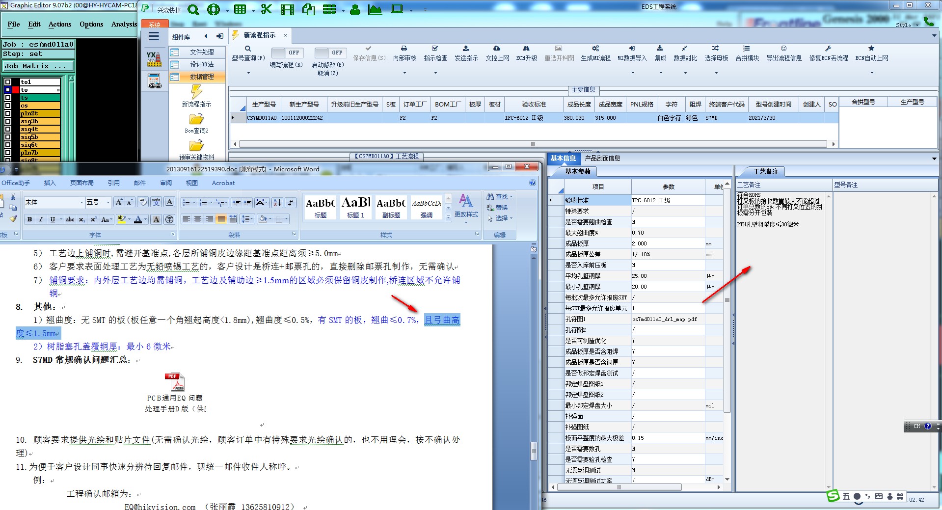
Task: Expand MI数据导入 dropdown arrow
Action: [632, 73]
